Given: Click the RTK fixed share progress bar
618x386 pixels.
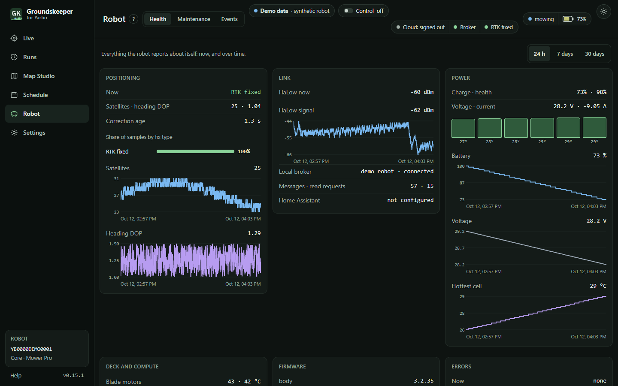Looking at the screenshot, I should point(195,151).
